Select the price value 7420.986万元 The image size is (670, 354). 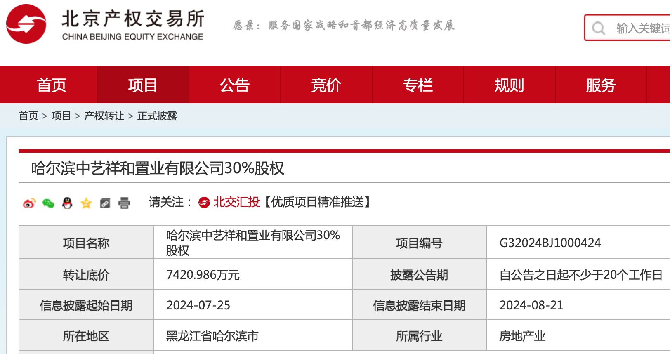(203, 275)
